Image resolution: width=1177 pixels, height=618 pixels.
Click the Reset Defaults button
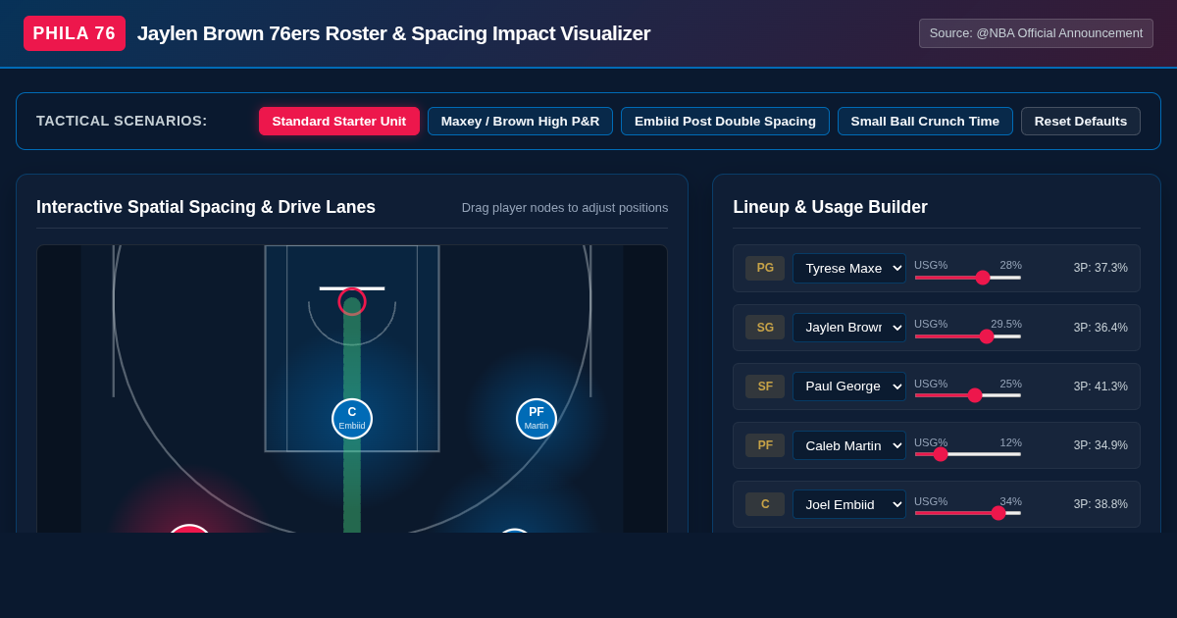click(1081, 121)
